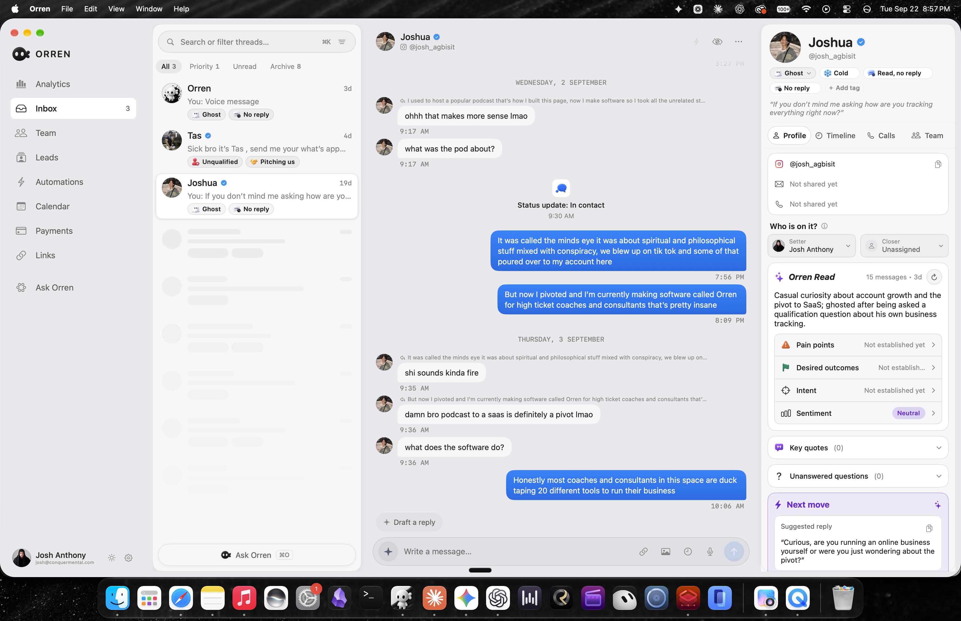This screenshot has width=961, height=621.
Task: Click the Draft a reply button
Action: [409, 522]
